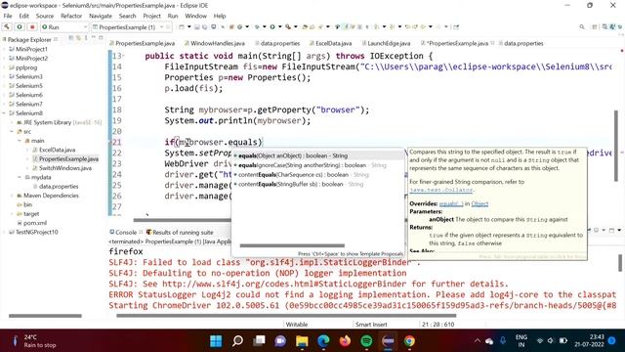Open Spotify from taskbar
Screen dimensions: 625x352
(x=366, y=341)
